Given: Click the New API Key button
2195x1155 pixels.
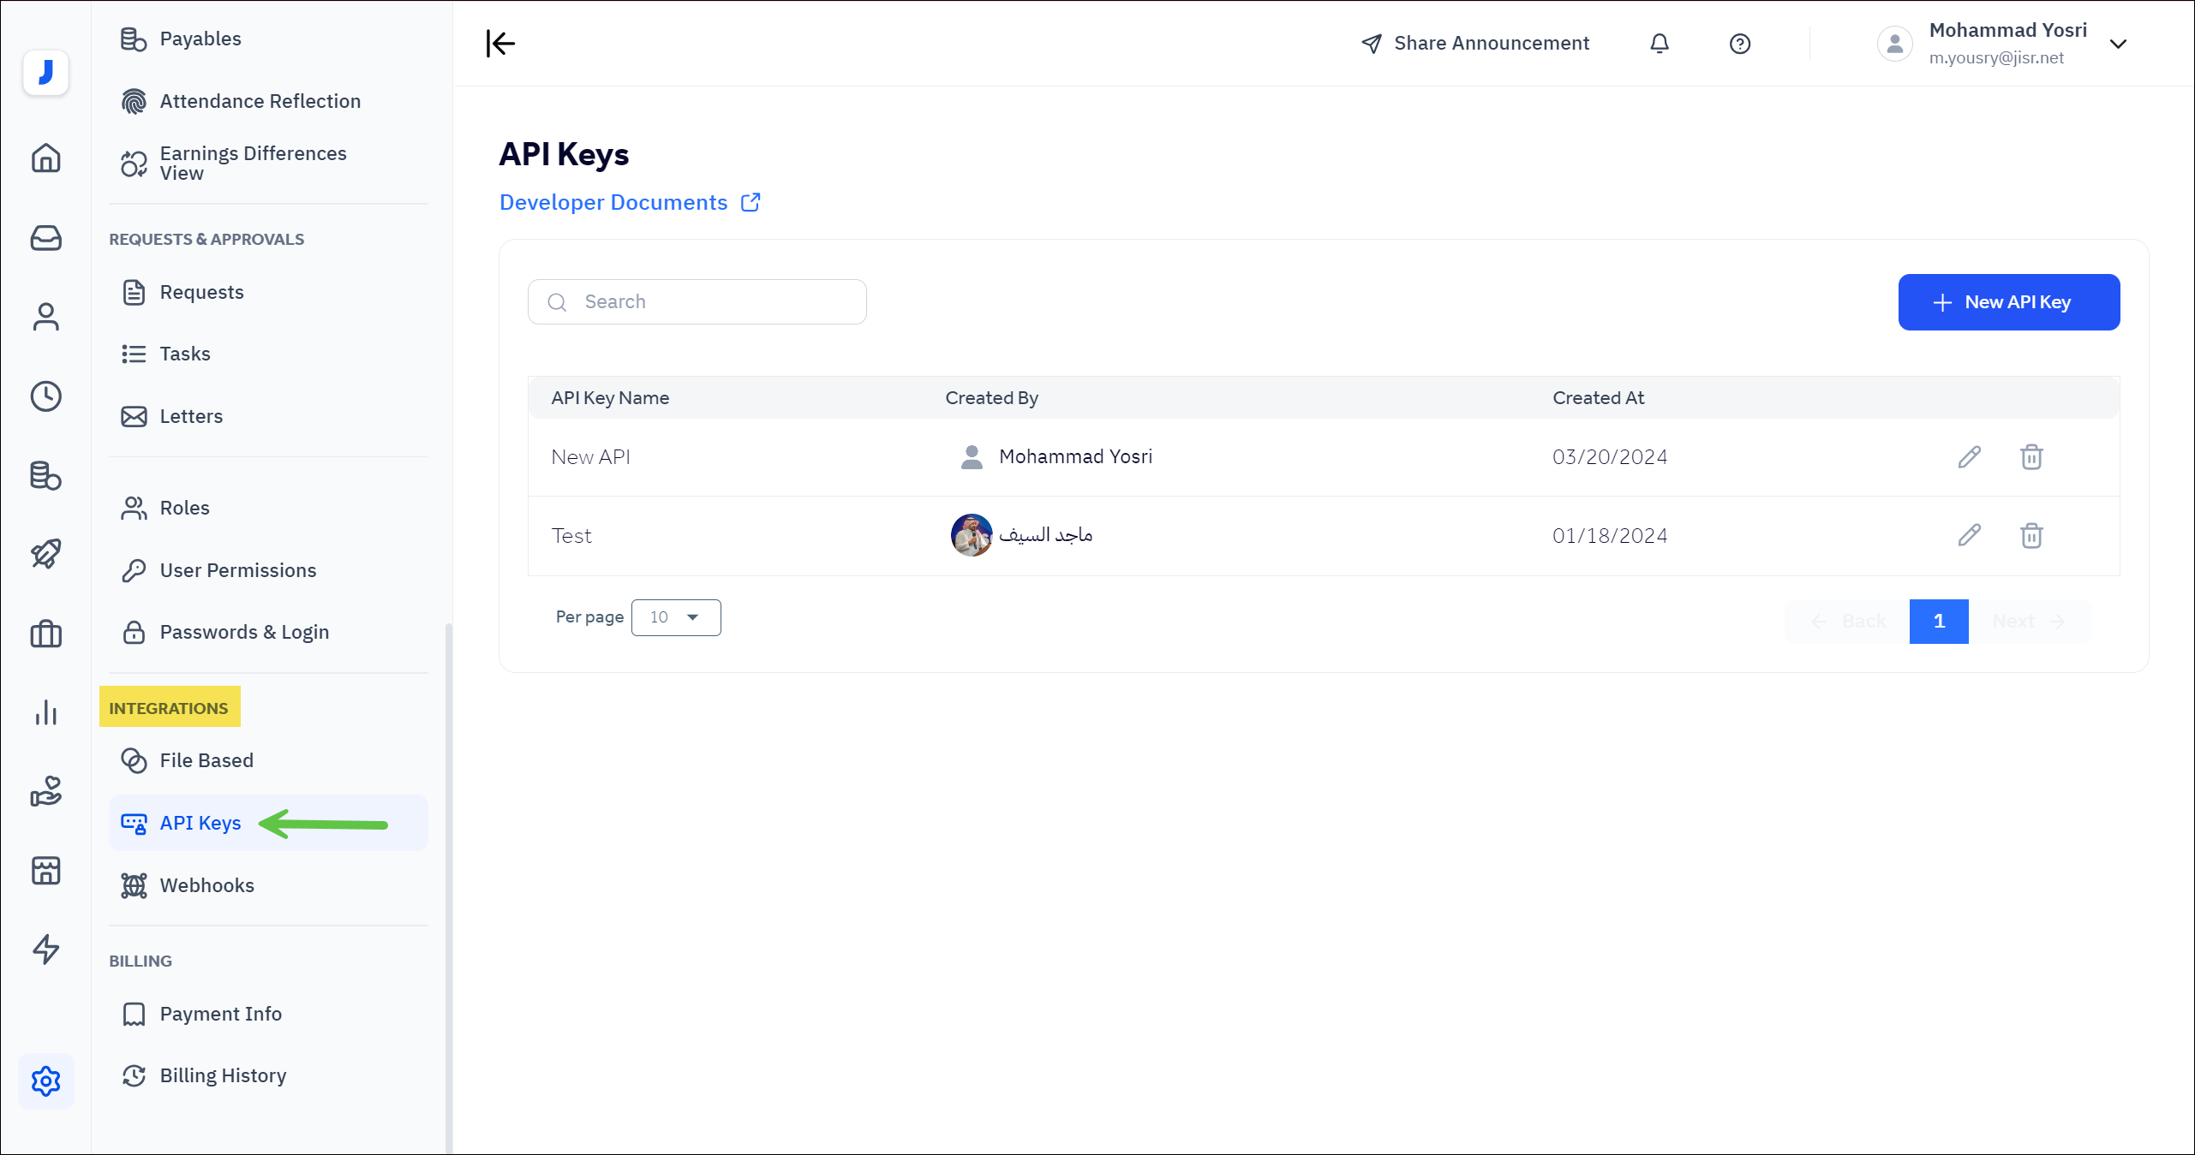Looking at the screenshot, I should click(x=2008, y=302).
